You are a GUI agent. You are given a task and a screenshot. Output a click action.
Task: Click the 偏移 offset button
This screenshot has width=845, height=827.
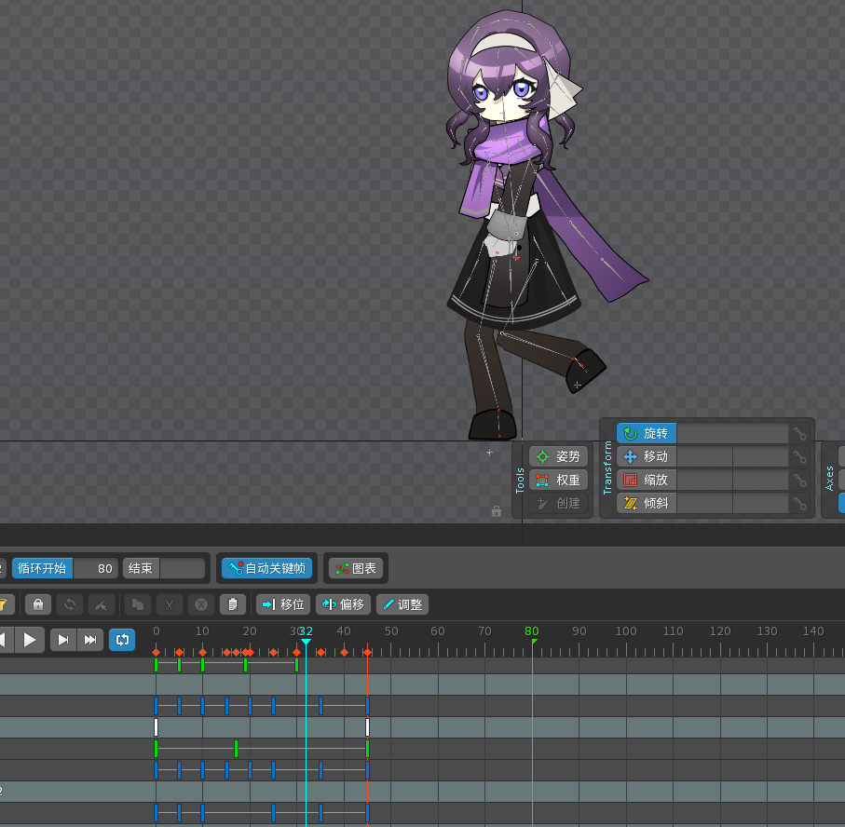[x=343, y=604]
